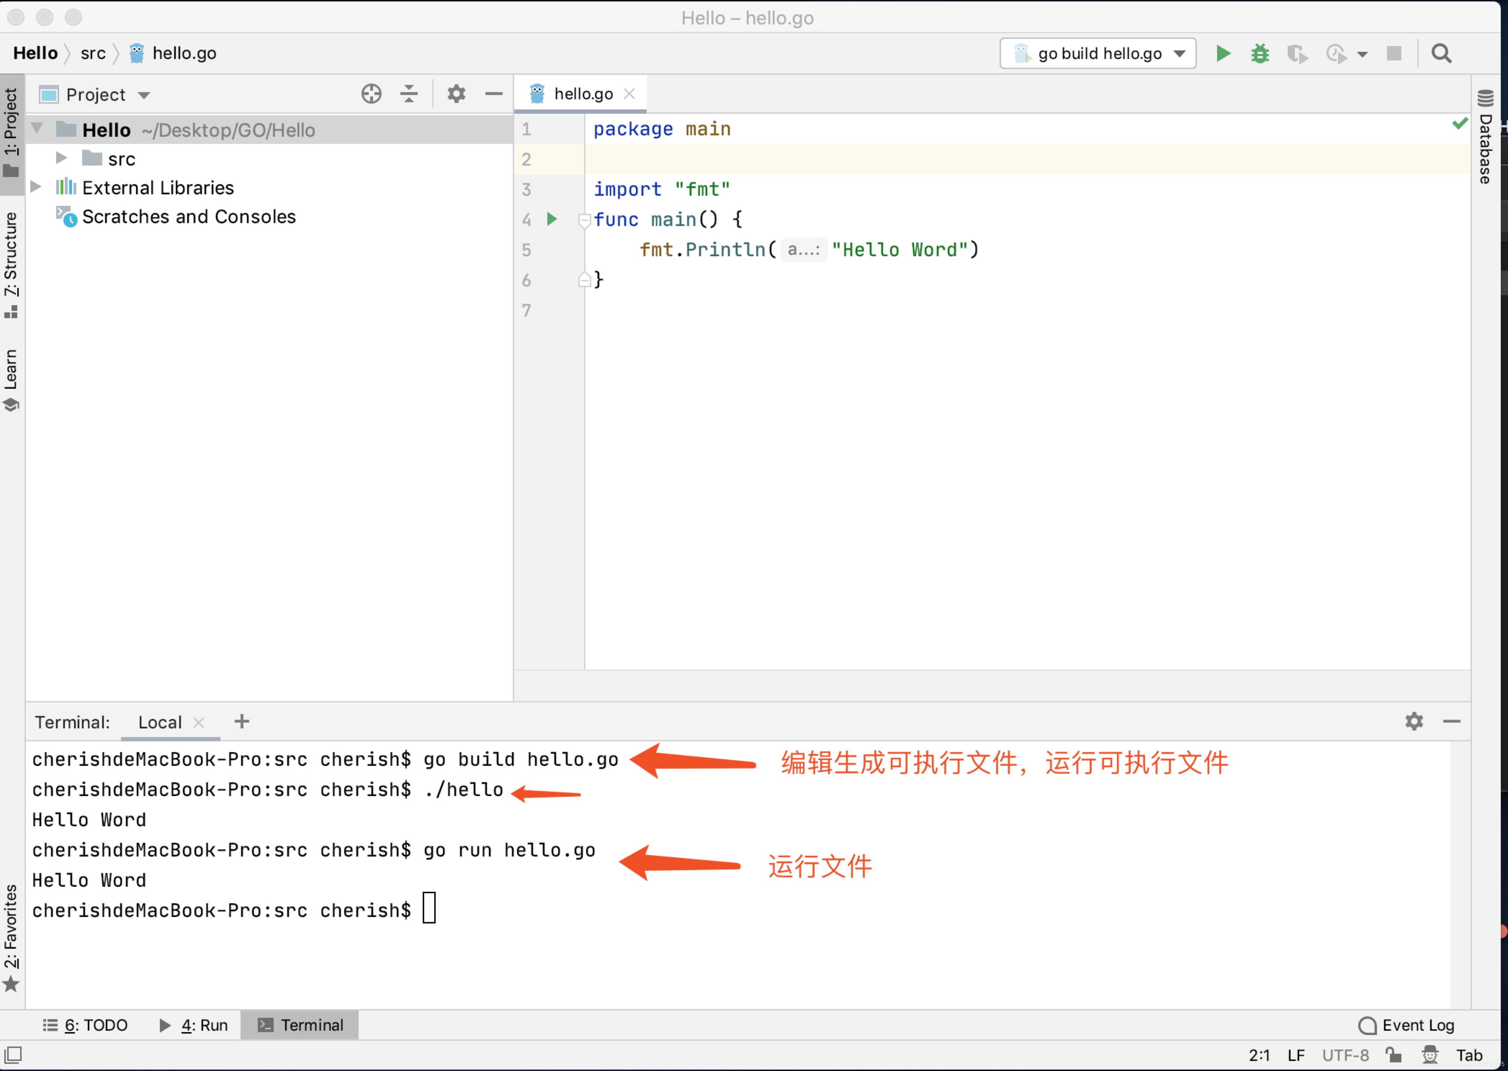The width and height of the screenshot is (1508, 1071).
Task: Open the Event Log
Action: (x=1406, y=1025)
